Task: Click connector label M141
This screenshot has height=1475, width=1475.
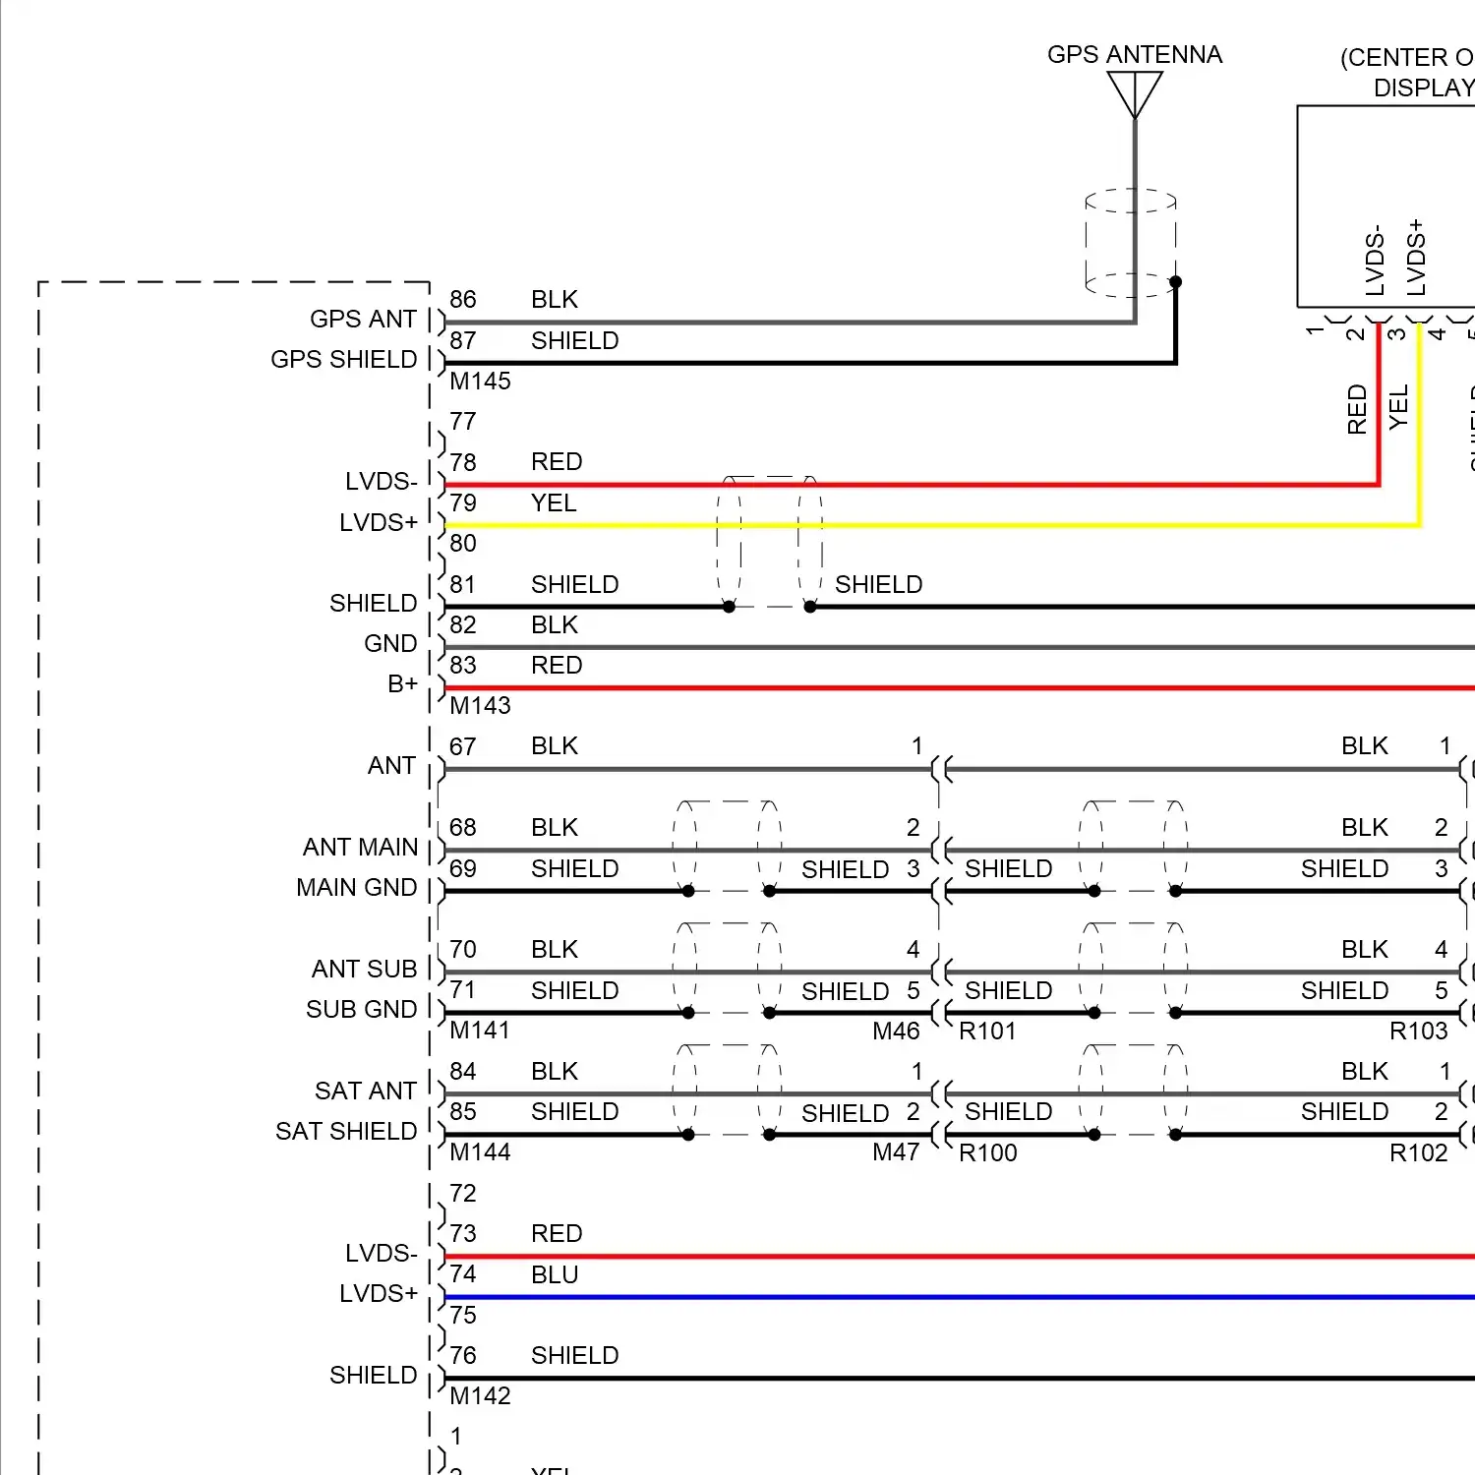Action: 479,1030
